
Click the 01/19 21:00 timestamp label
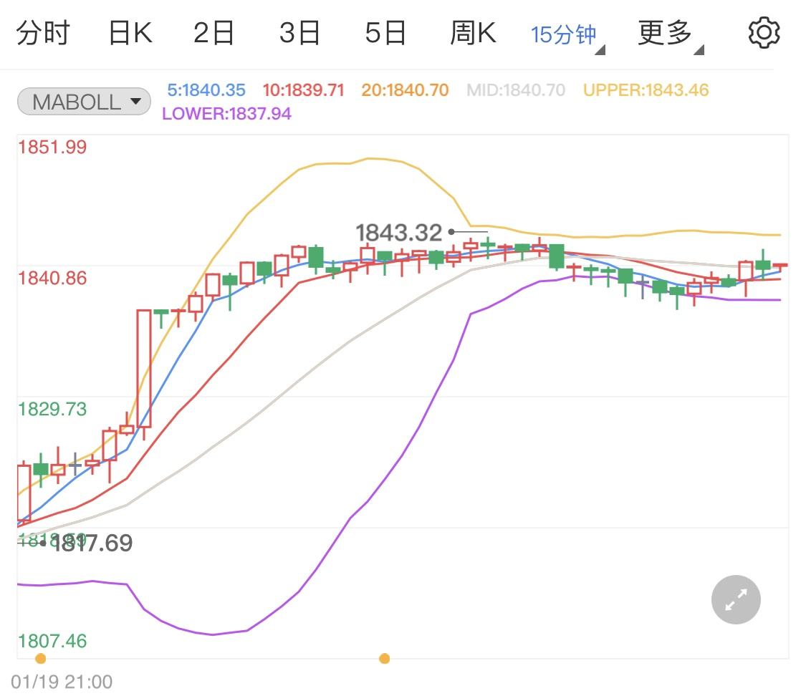point(62,682)
